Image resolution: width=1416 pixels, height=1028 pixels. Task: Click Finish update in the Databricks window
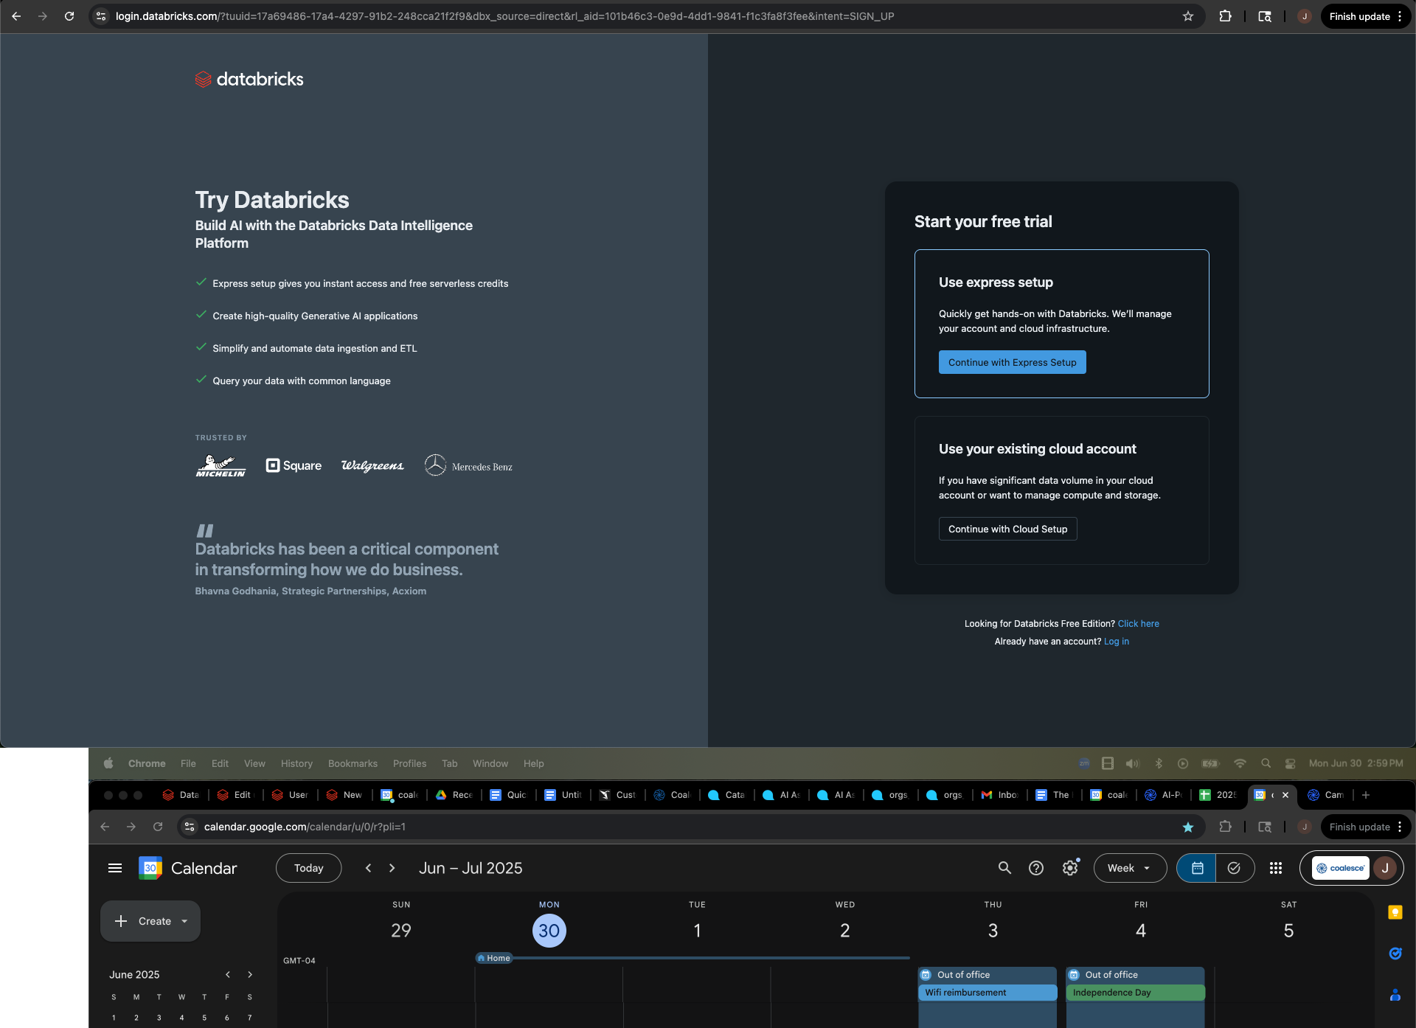click(x=1359, y=16)
